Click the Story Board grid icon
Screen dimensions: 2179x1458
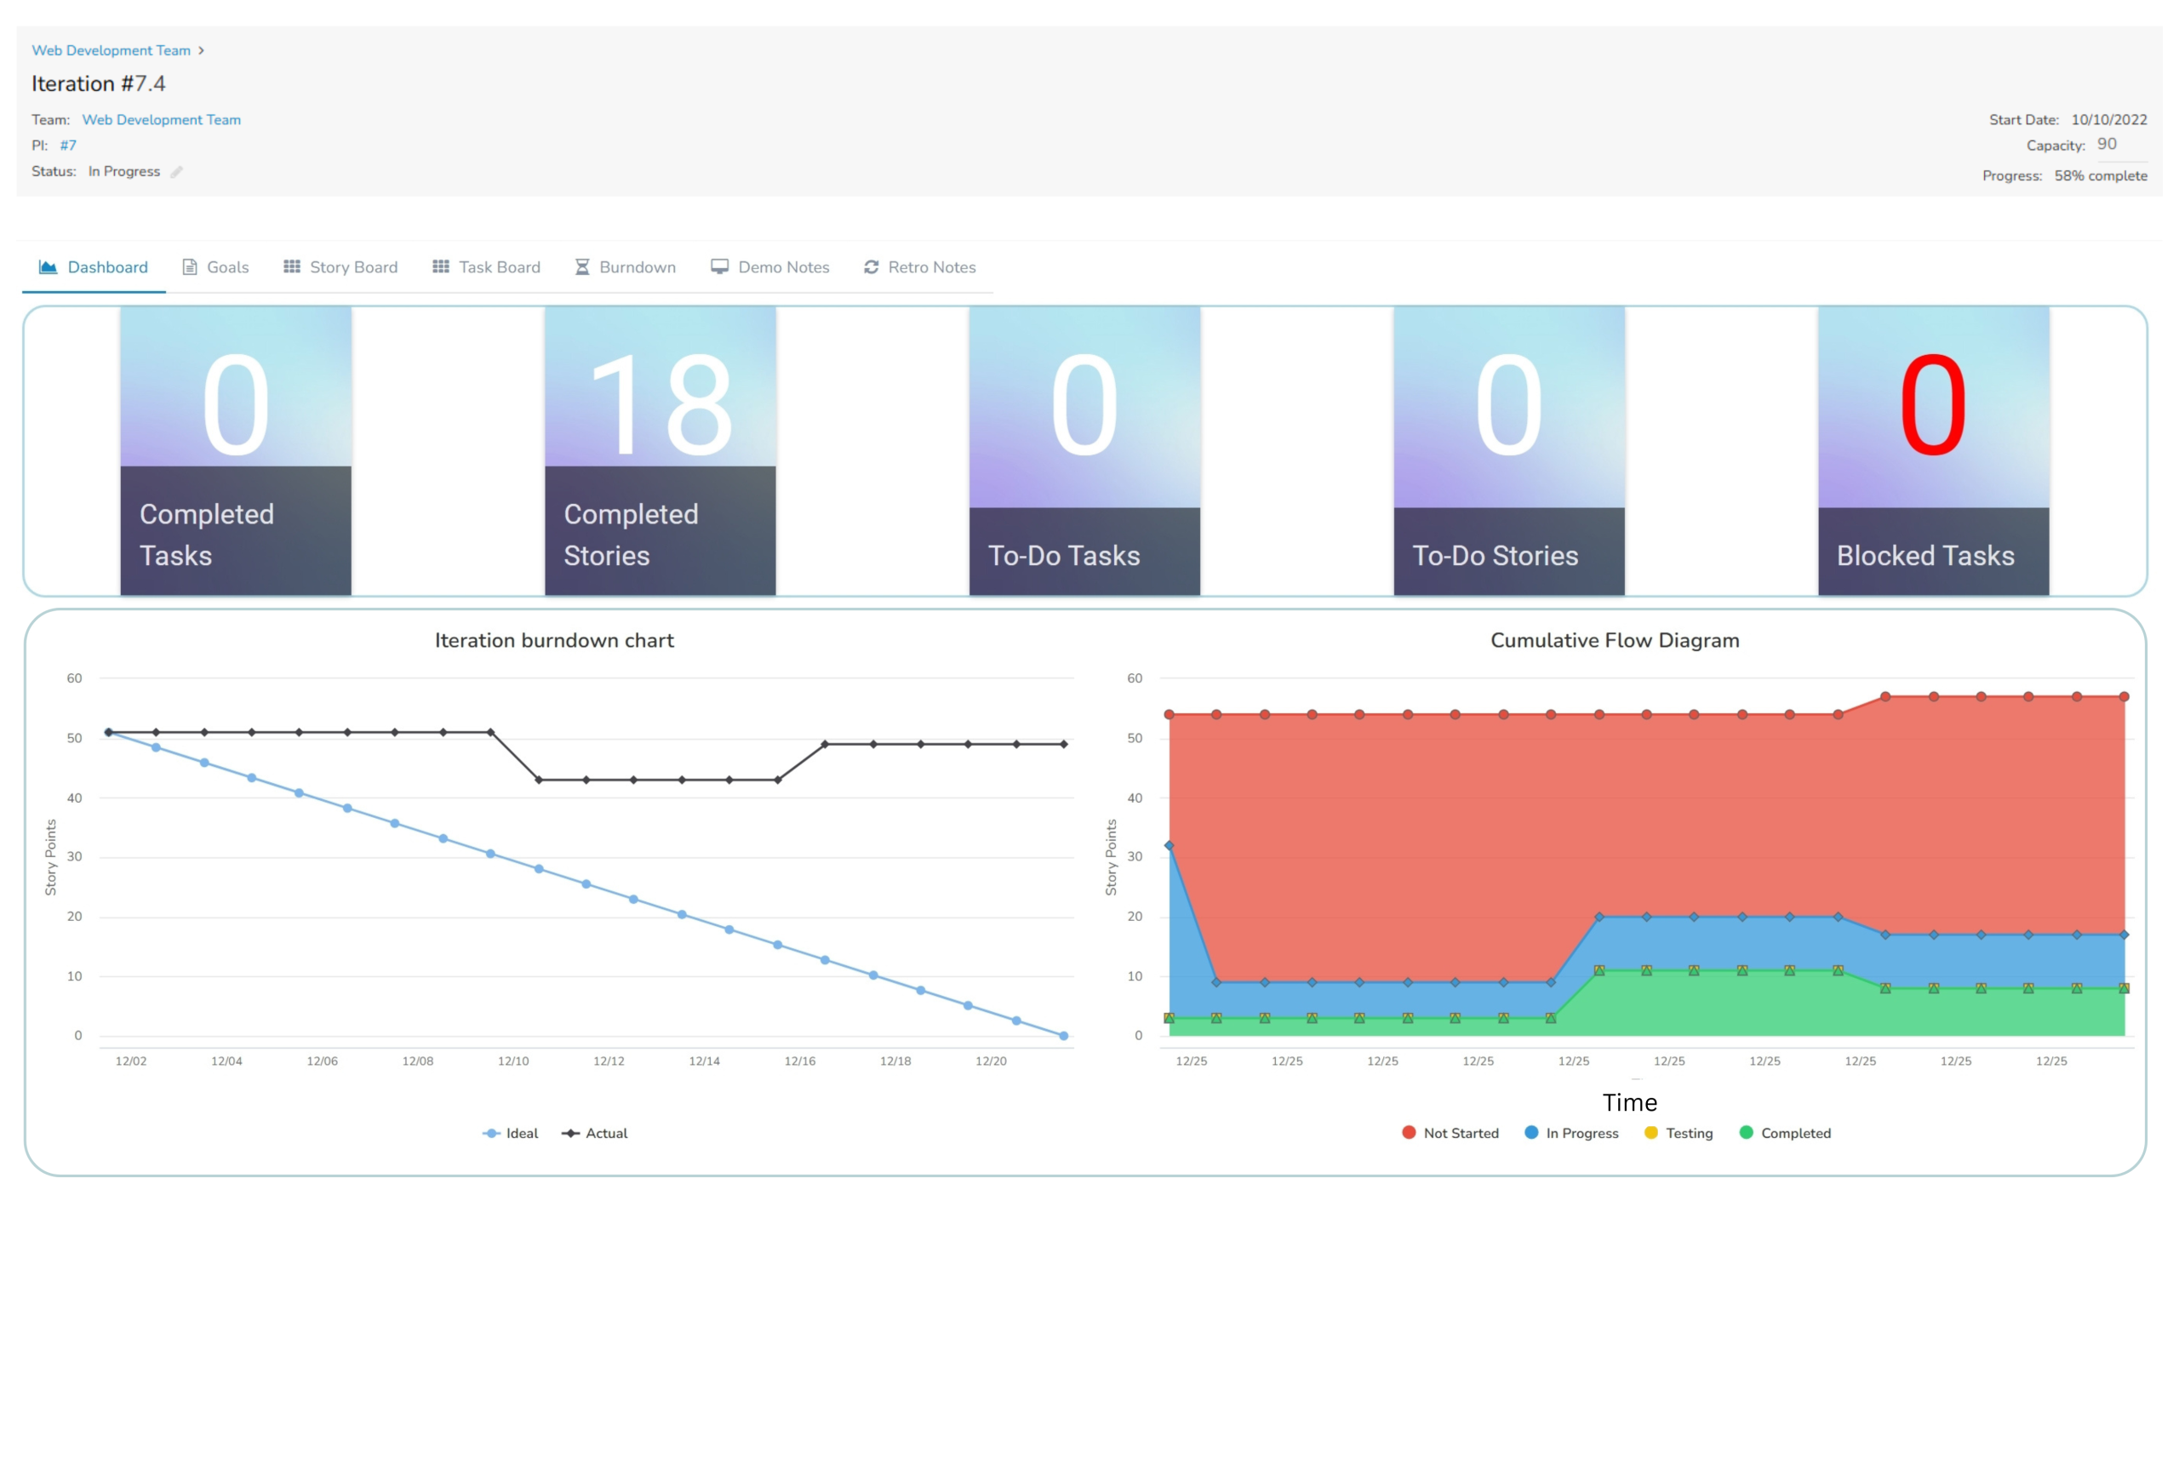pos(292,267)
